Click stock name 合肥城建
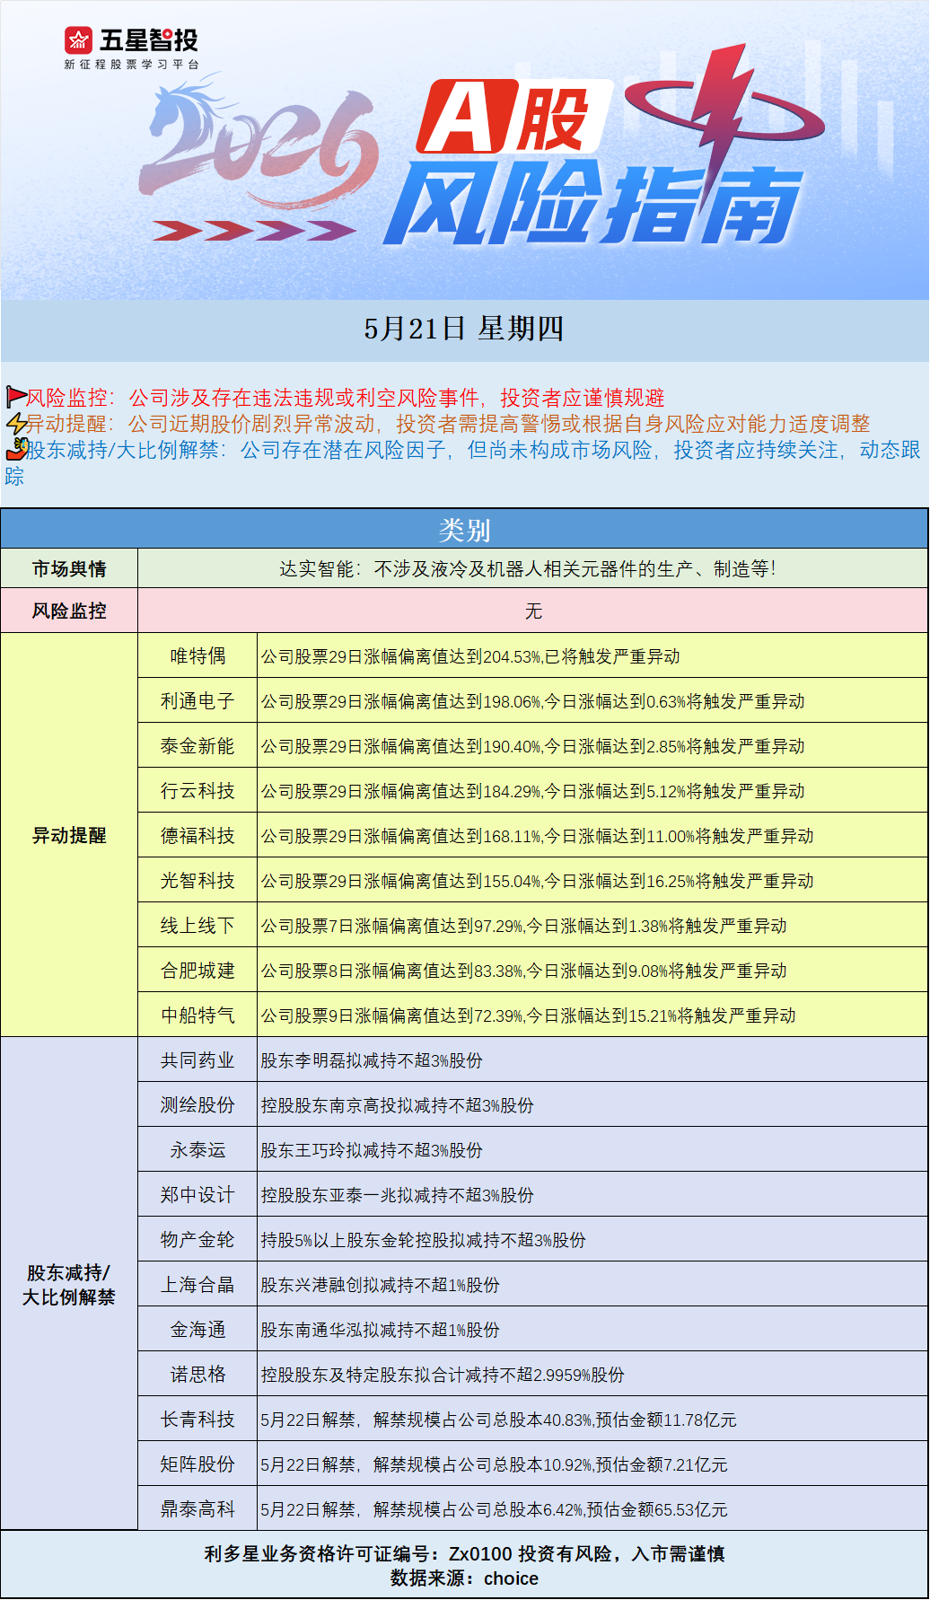This screenshot has height=1600, width=930. pyautogui.click(x=197, y=970)
